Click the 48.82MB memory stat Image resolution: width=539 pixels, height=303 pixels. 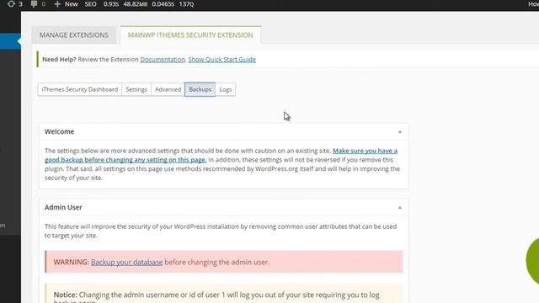(x=135, y=4)
